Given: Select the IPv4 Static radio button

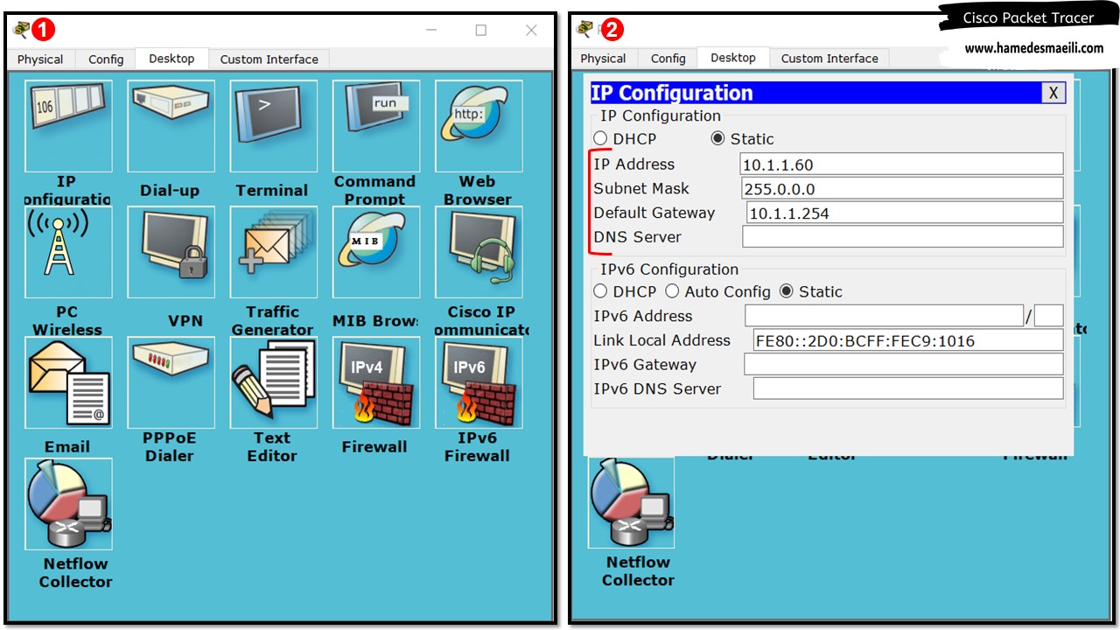Looking at the screenshot, I should (717, 138).
